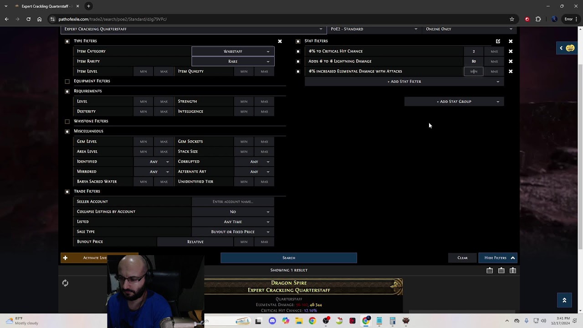The image size is (583, 328).
Task: Click the Seller Account name field
Action: (x=233, y=201)
